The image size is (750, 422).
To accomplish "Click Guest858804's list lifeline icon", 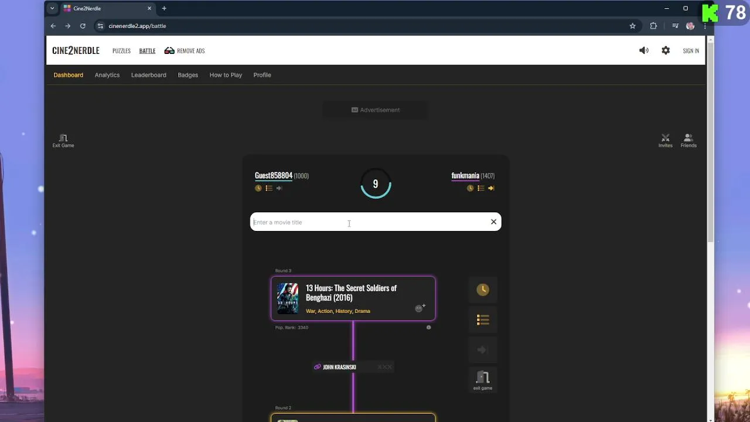I will coord(269,188).
